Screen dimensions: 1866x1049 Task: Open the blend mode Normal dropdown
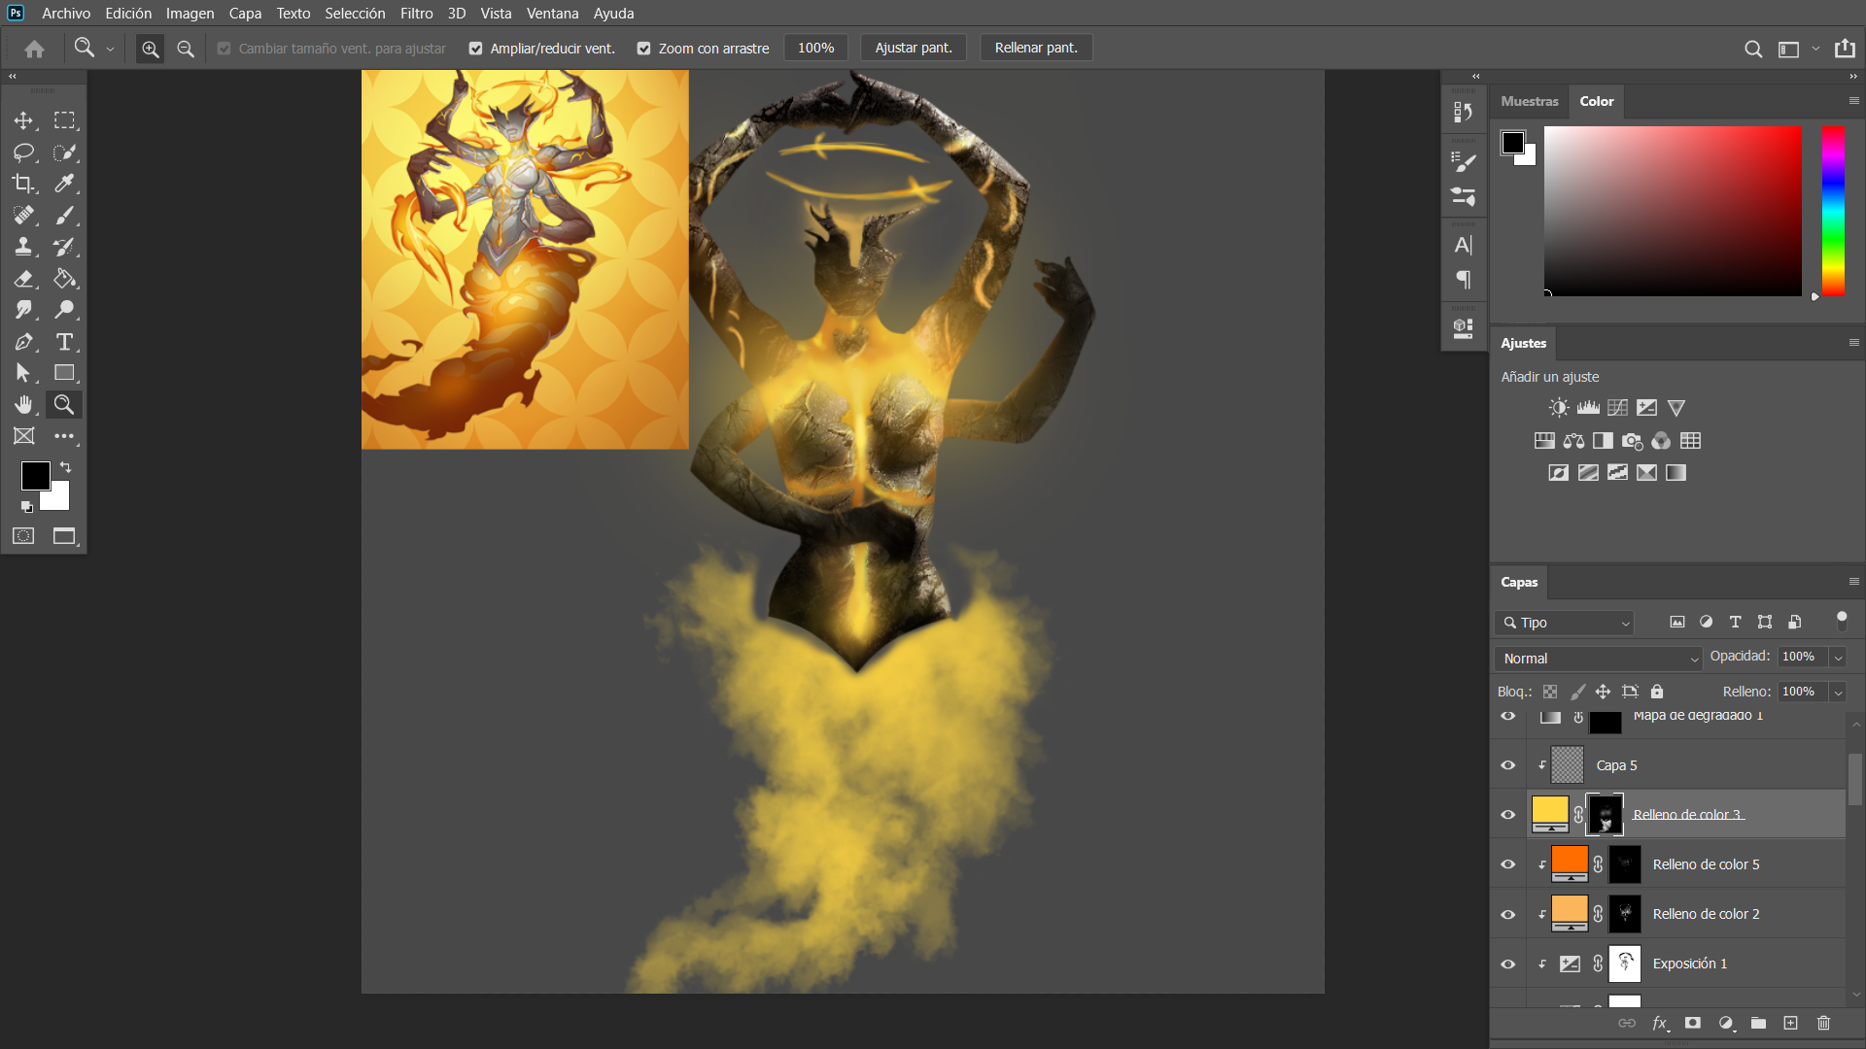[x=1598, y=659]
